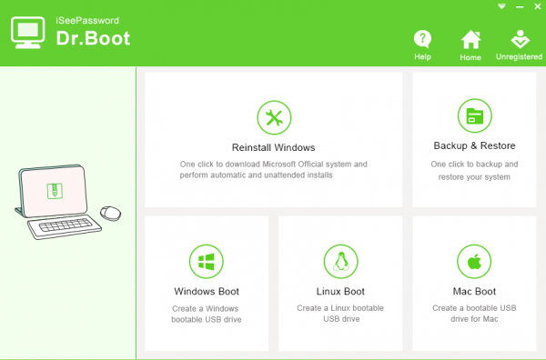Click 'One click to download Microsoft Official' description
The image size is (546, 360).
click(273, 169)
